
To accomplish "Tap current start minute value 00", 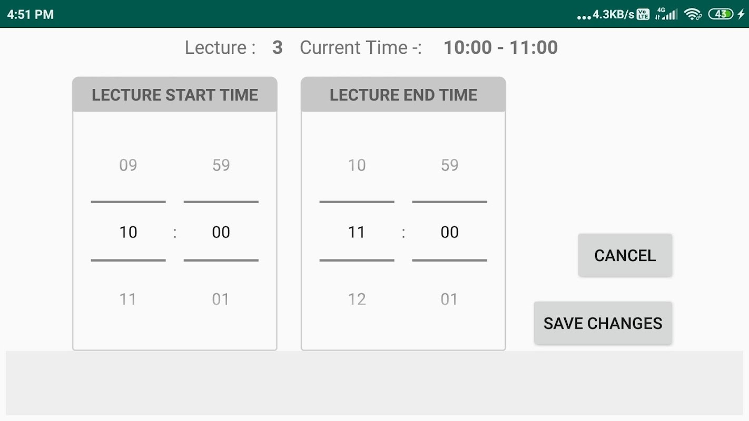I will pos(221,232).
